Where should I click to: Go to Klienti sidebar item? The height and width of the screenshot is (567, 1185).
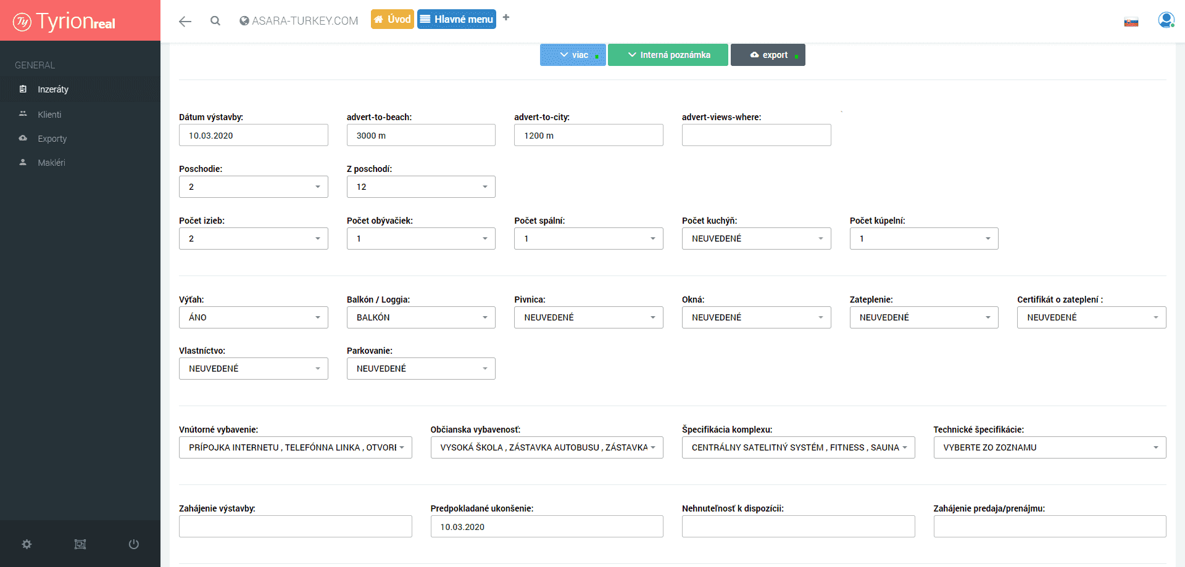49,115
